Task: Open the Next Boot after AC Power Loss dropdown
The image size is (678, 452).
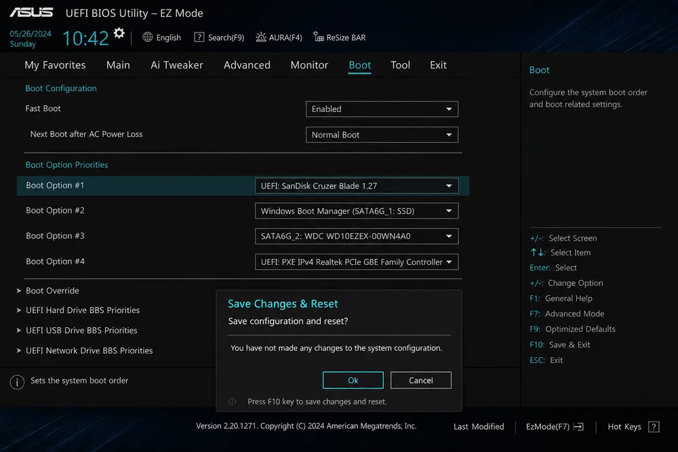Action: [382, 135]
